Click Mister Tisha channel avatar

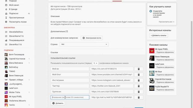(x=6, y=92)
